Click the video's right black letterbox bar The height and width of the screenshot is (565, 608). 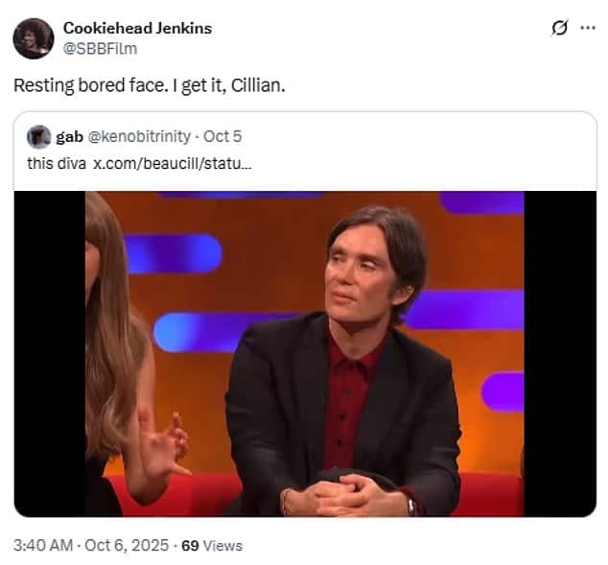560,354
